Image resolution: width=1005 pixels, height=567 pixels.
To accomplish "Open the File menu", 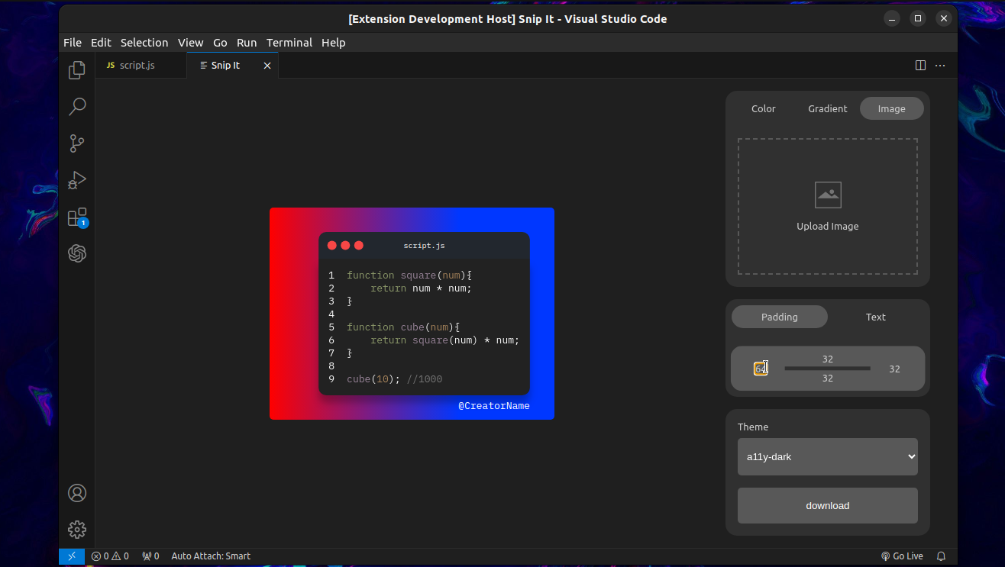I will click(73, 43).
